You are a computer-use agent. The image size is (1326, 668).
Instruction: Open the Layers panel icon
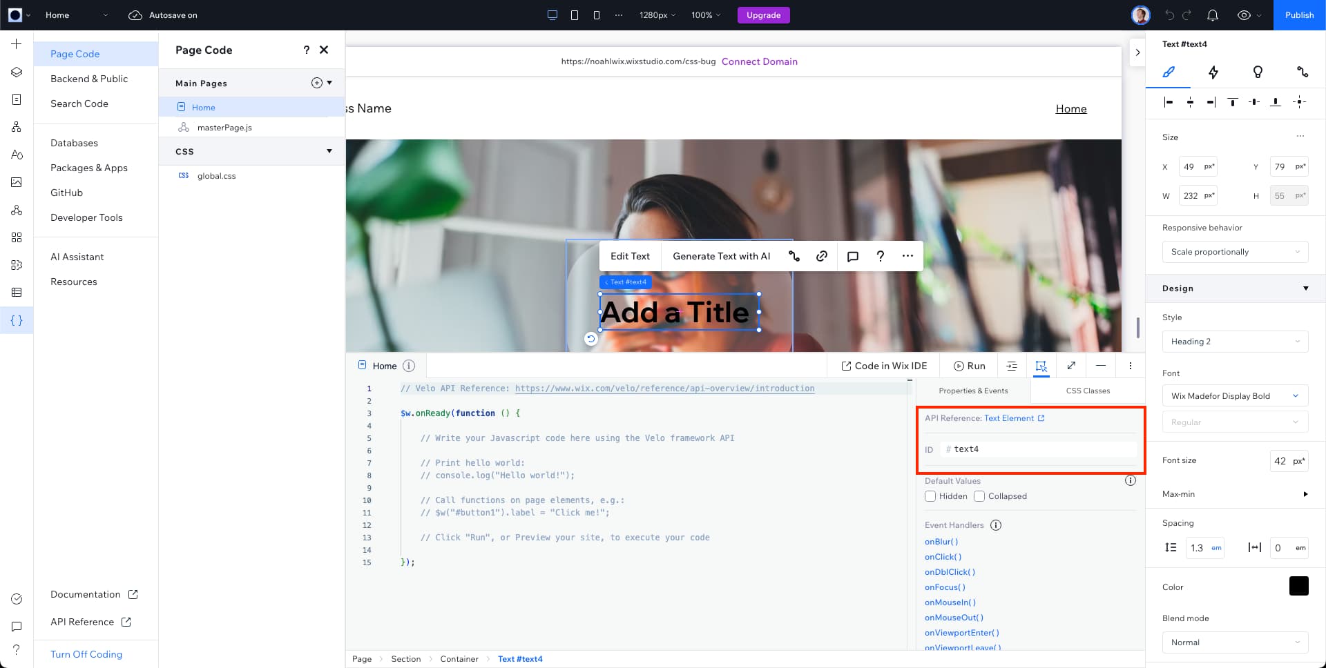(x=17, y=72)
